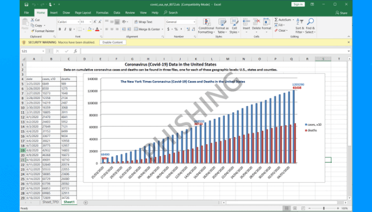Switch to Sheet_TPD sheet tab
This screenshot has height=212, width=372.
pos(50,202)
